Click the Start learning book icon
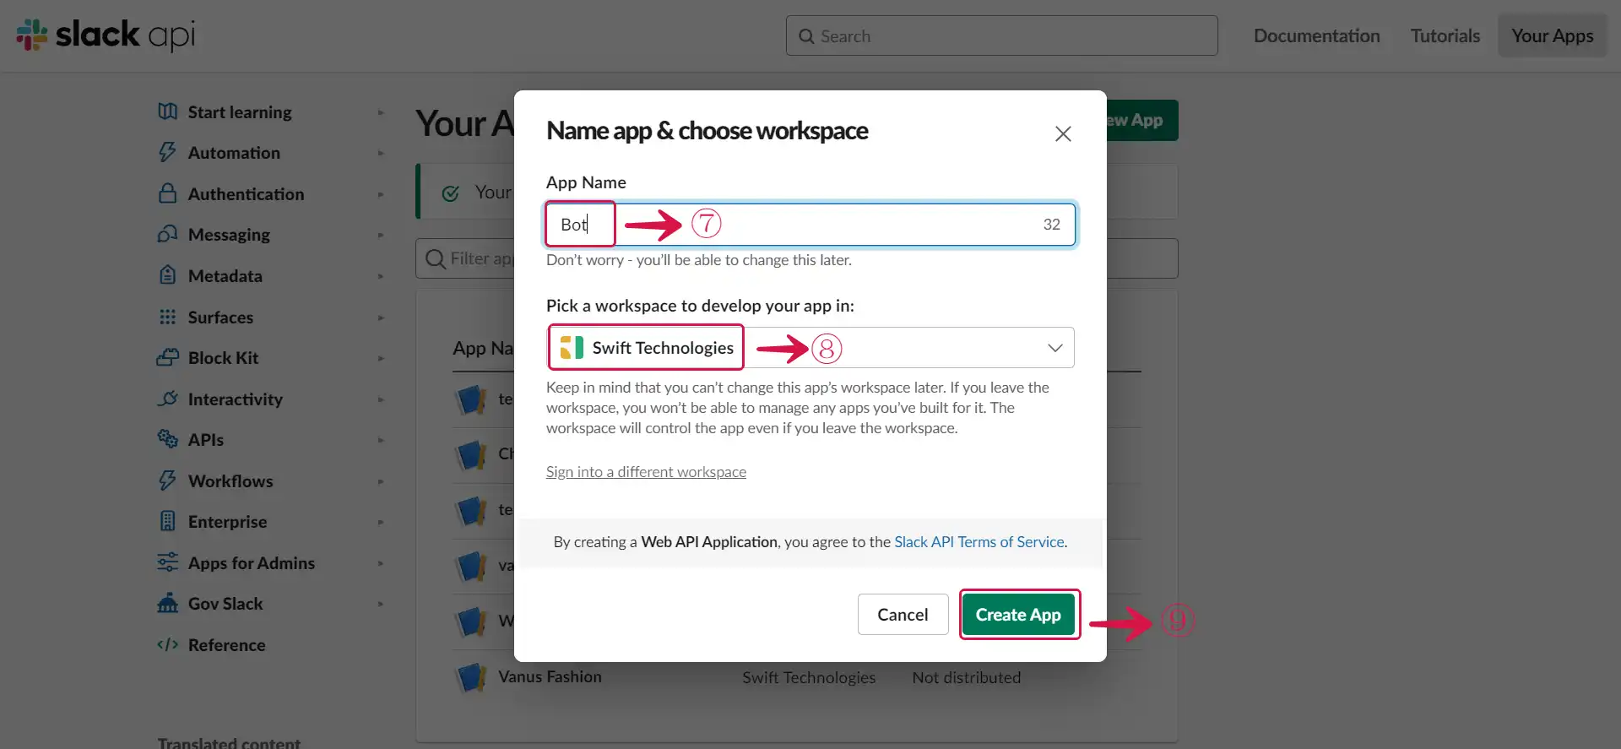1621x749 pixels. tap(167, 111)
